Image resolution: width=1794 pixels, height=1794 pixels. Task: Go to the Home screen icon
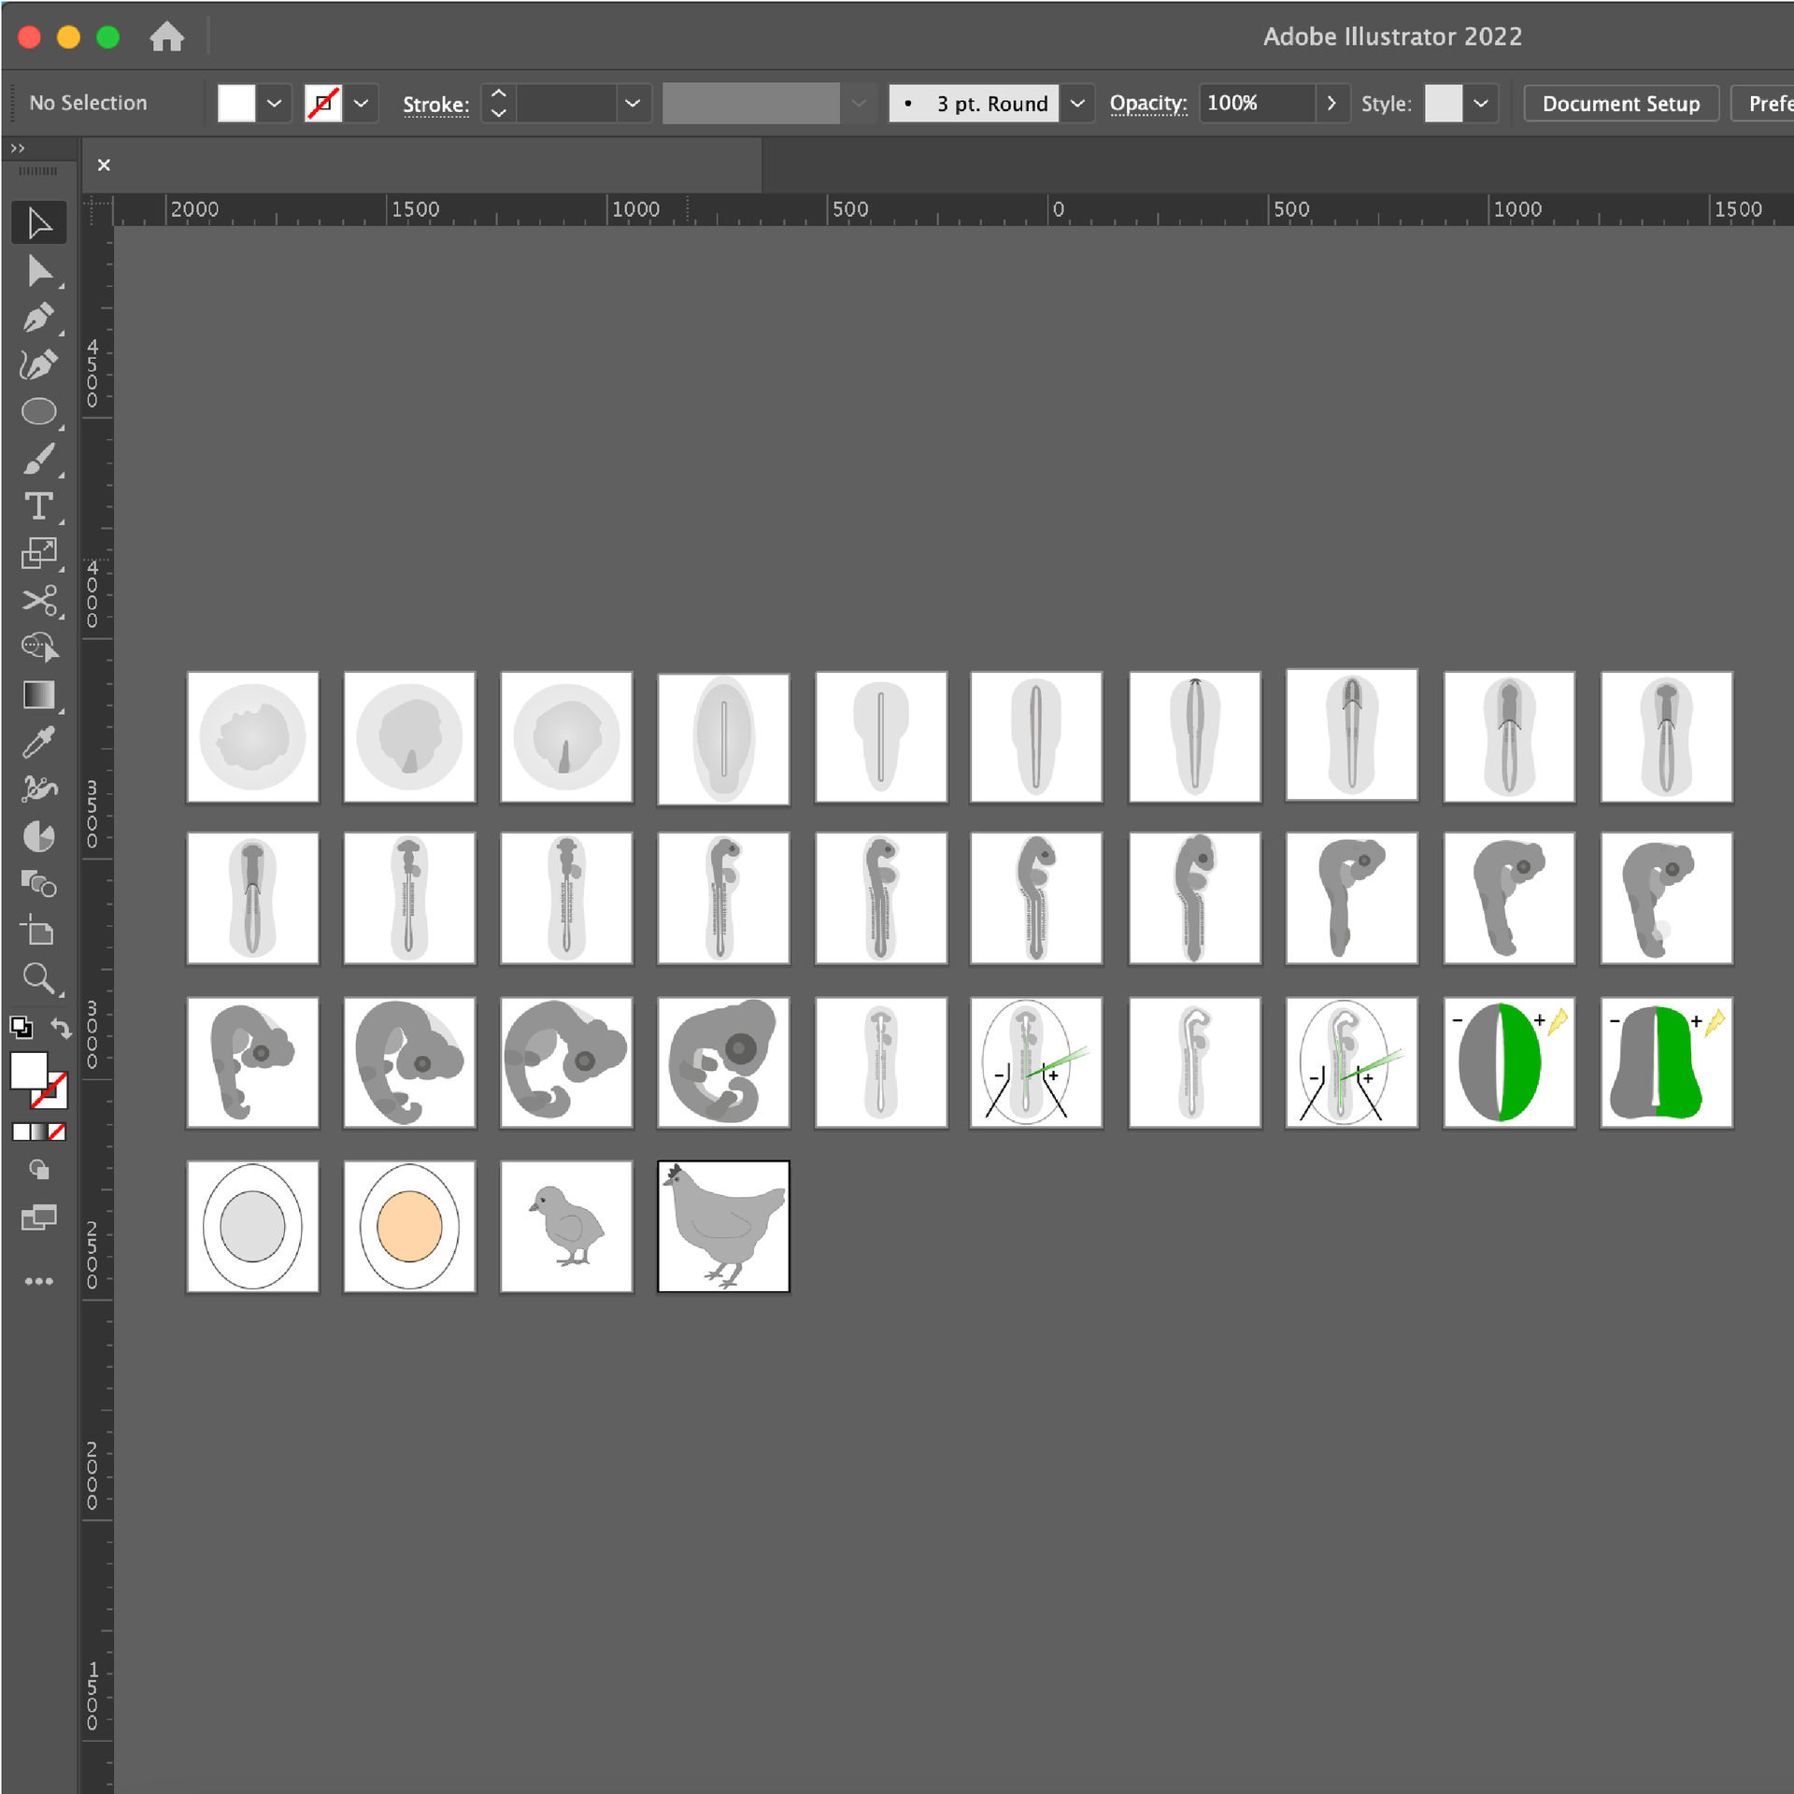point(167,37)
